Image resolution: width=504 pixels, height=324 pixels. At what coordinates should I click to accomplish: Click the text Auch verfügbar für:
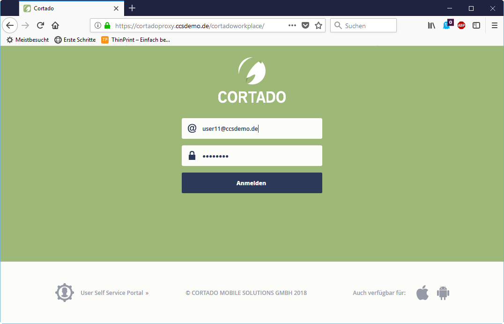coord(379,293)
